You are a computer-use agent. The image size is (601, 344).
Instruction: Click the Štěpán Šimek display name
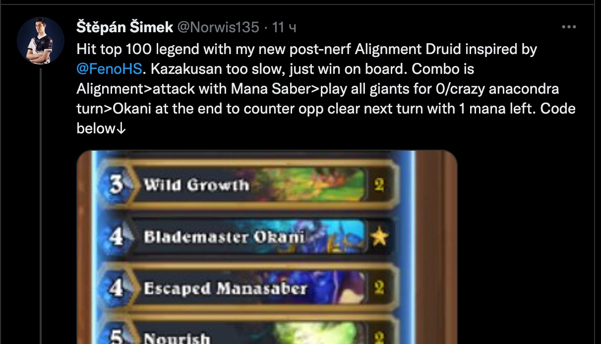coord(124,27)
